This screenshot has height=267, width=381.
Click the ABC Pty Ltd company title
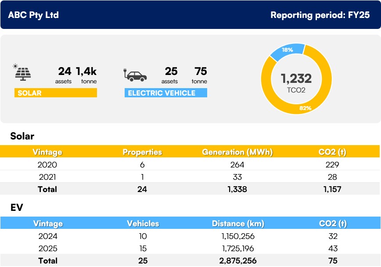tap(33, 15)
